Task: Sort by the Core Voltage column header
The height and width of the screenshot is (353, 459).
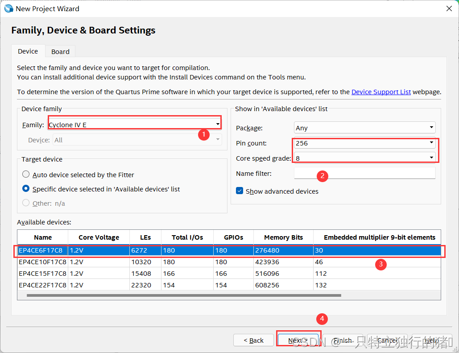Action: (99, 237)
